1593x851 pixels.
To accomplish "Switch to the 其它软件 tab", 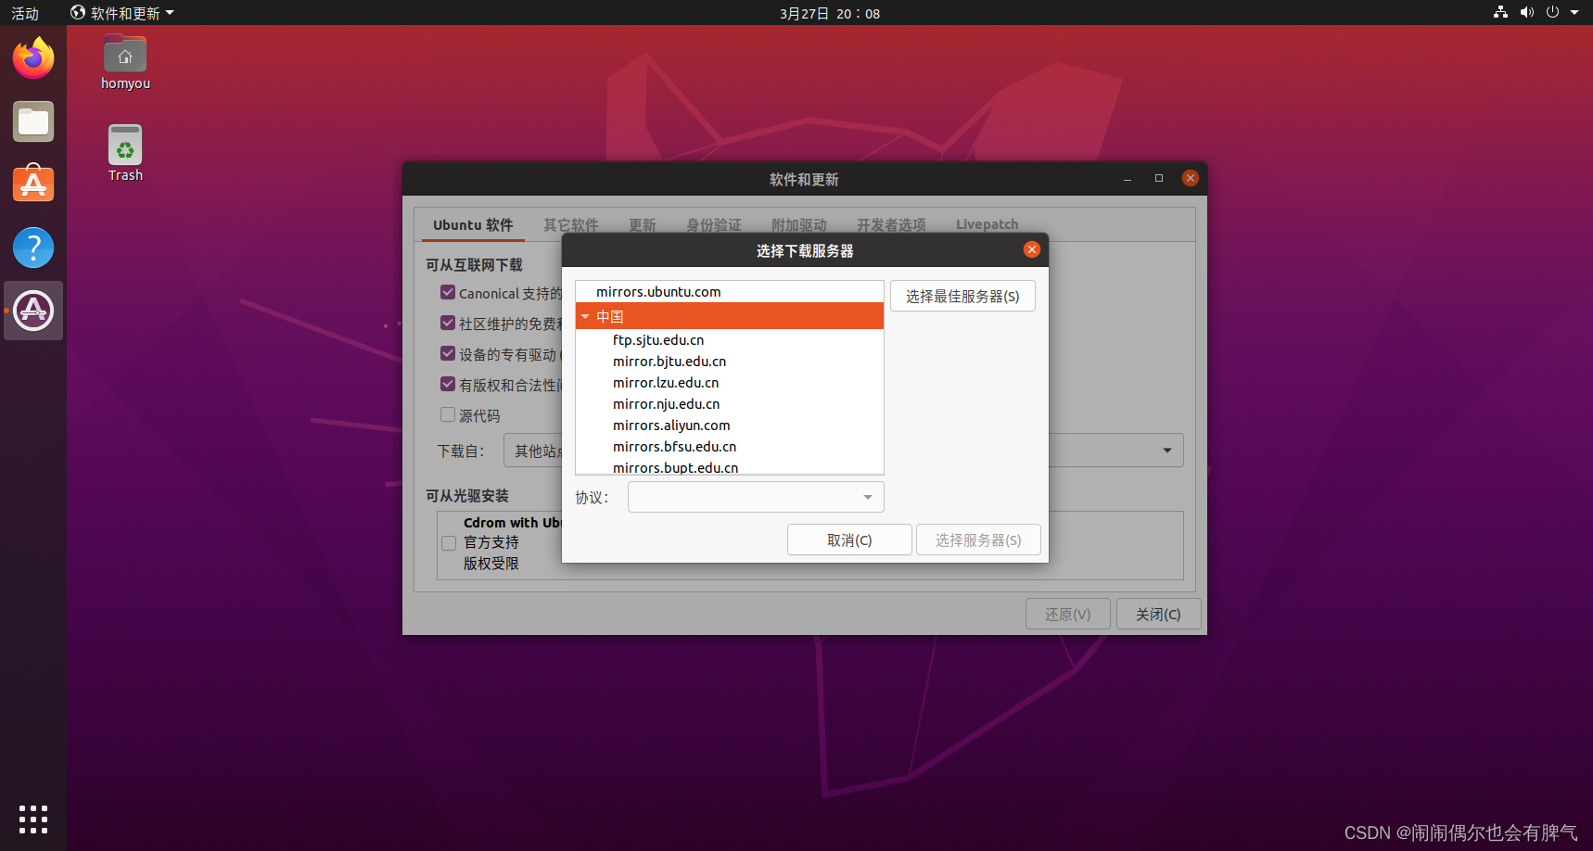I will pyautogui.click(x=571, y=224).
